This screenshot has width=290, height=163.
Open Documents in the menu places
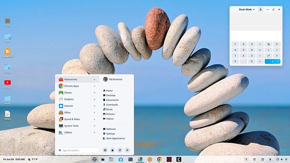coord(111,100)
